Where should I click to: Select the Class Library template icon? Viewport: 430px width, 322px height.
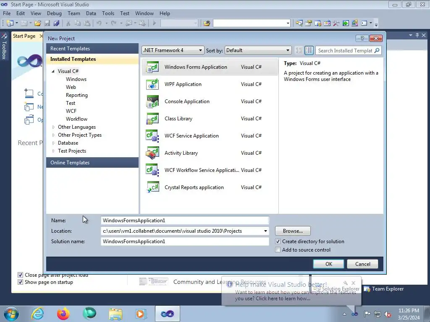click(152, 119)
